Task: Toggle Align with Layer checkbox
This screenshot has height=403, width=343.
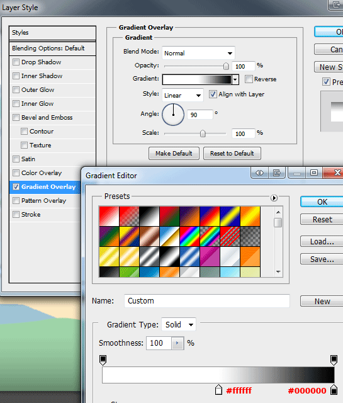Action: 213,94
